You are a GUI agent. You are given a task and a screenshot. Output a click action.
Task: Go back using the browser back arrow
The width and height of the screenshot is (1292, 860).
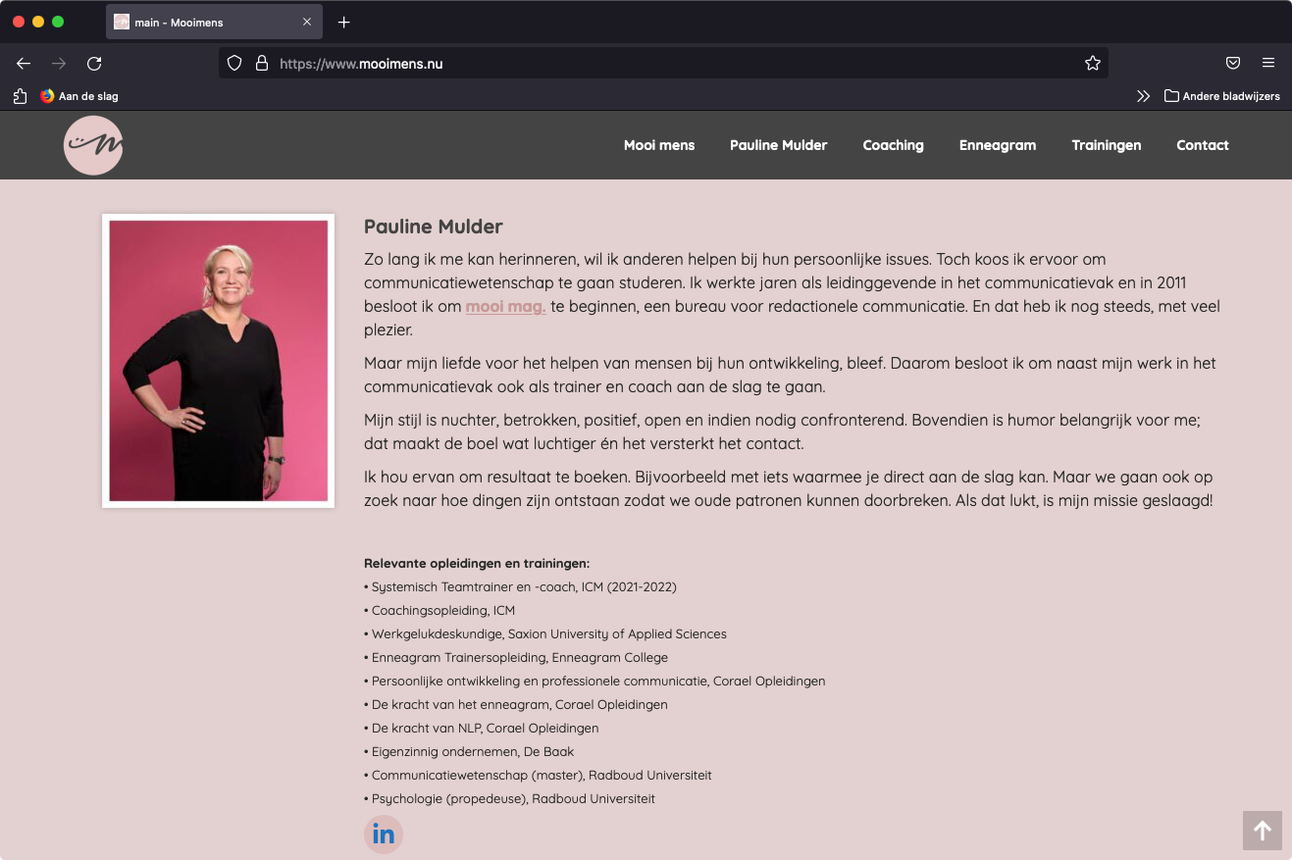point(24,64)
